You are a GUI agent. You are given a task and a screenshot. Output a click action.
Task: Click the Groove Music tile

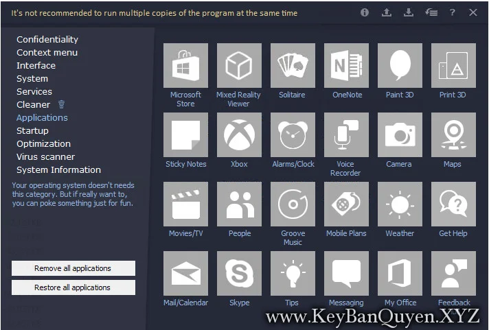(293, 204)
